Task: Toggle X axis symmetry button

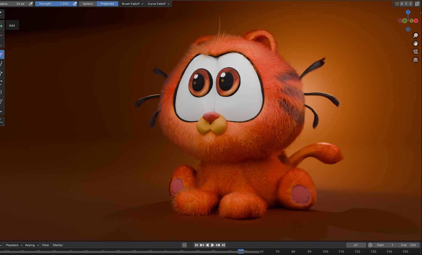Action: [402, 4]
